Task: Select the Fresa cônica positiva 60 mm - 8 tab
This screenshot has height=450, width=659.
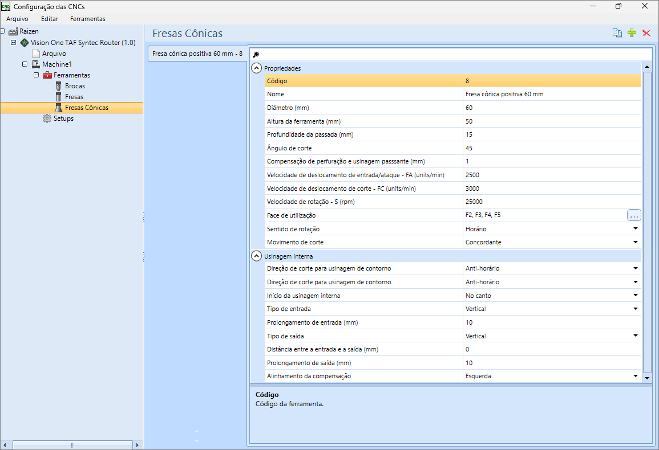Action: pyautogui.click(x=197, y=54)
